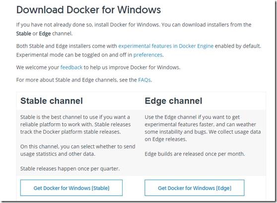Click the bold Stable word in intro
The image size is (277, 203).
coord(24,34)
